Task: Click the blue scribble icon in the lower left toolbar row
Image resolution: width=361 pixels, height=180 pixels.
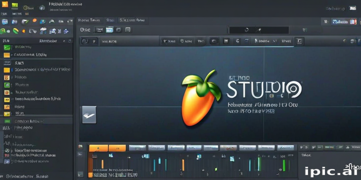Action: click(x=53, y=31)
